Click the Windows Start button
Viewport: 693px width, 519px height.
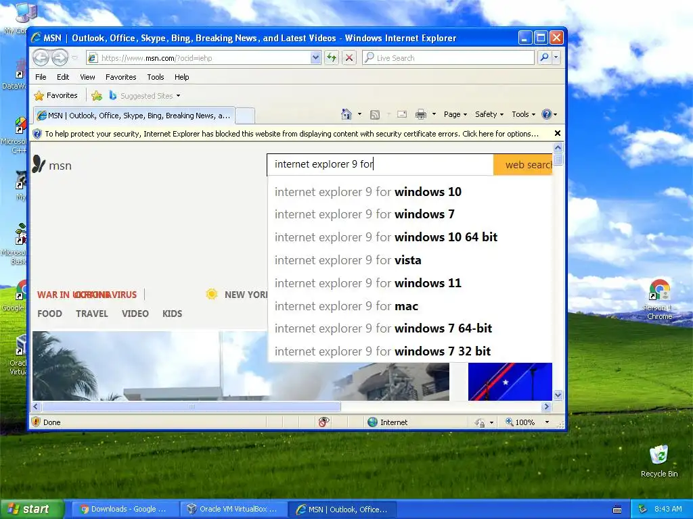click(x=32, y=509)
